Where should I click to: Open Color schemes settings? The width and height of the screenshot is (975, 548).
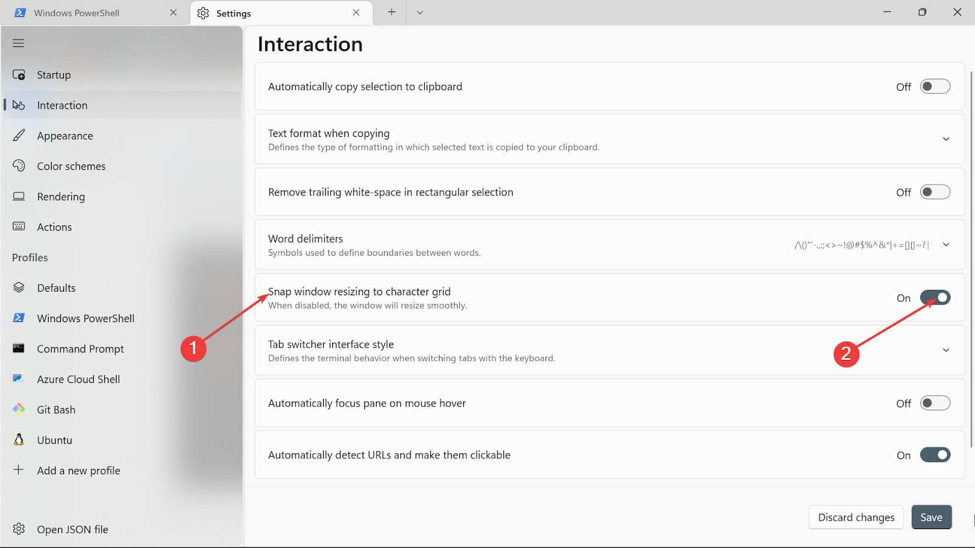(122, 166)
